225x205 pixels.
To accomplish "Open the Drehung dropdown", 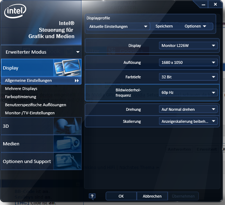I will [188, 109].
